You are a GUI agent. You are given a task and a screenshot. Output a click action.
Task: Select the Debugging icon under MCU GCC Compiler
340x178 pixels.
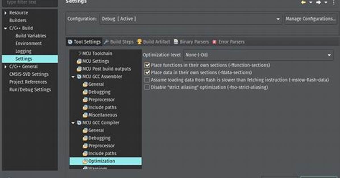point(85,138)
